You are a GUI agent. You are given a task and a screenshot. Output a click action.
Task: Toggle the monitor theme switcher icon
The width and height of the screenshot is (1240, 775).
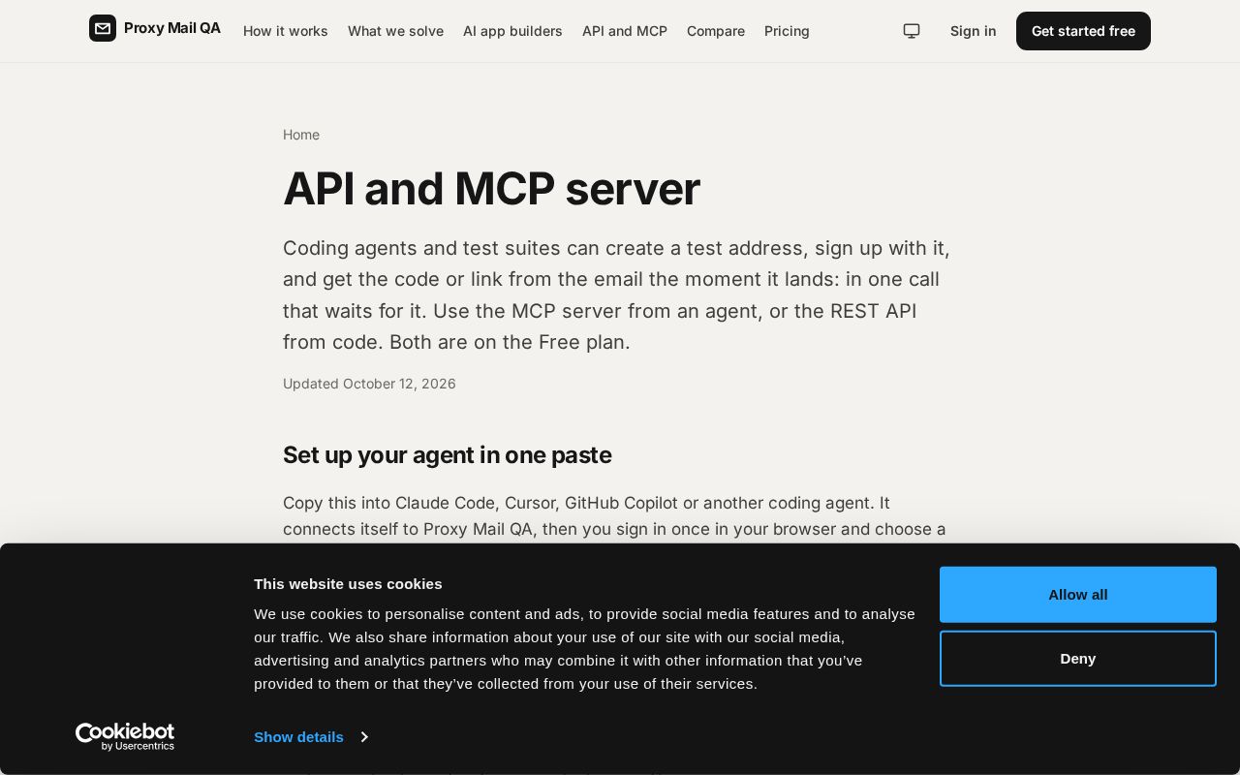(x=912, y=31)
